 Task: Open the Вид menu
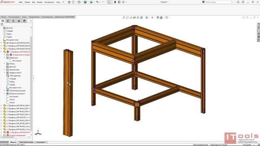pyautogui.click(x=33, y=2)
